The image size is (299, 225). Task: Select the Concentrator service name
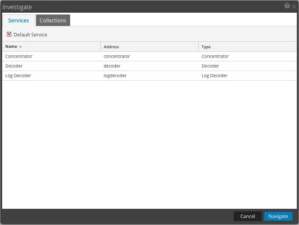click(x=19, y=57)
